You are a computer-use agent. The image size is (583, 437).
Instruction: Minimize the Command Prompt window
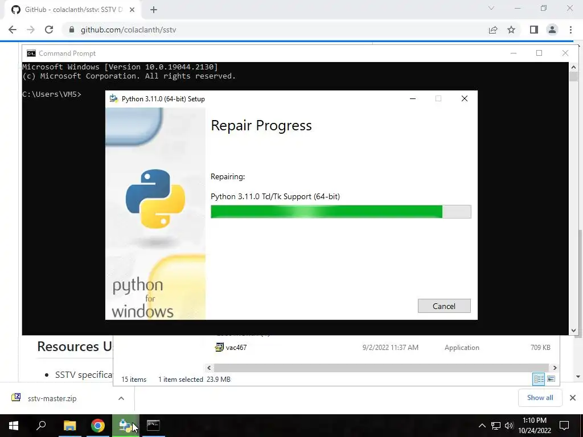[514, 53]
